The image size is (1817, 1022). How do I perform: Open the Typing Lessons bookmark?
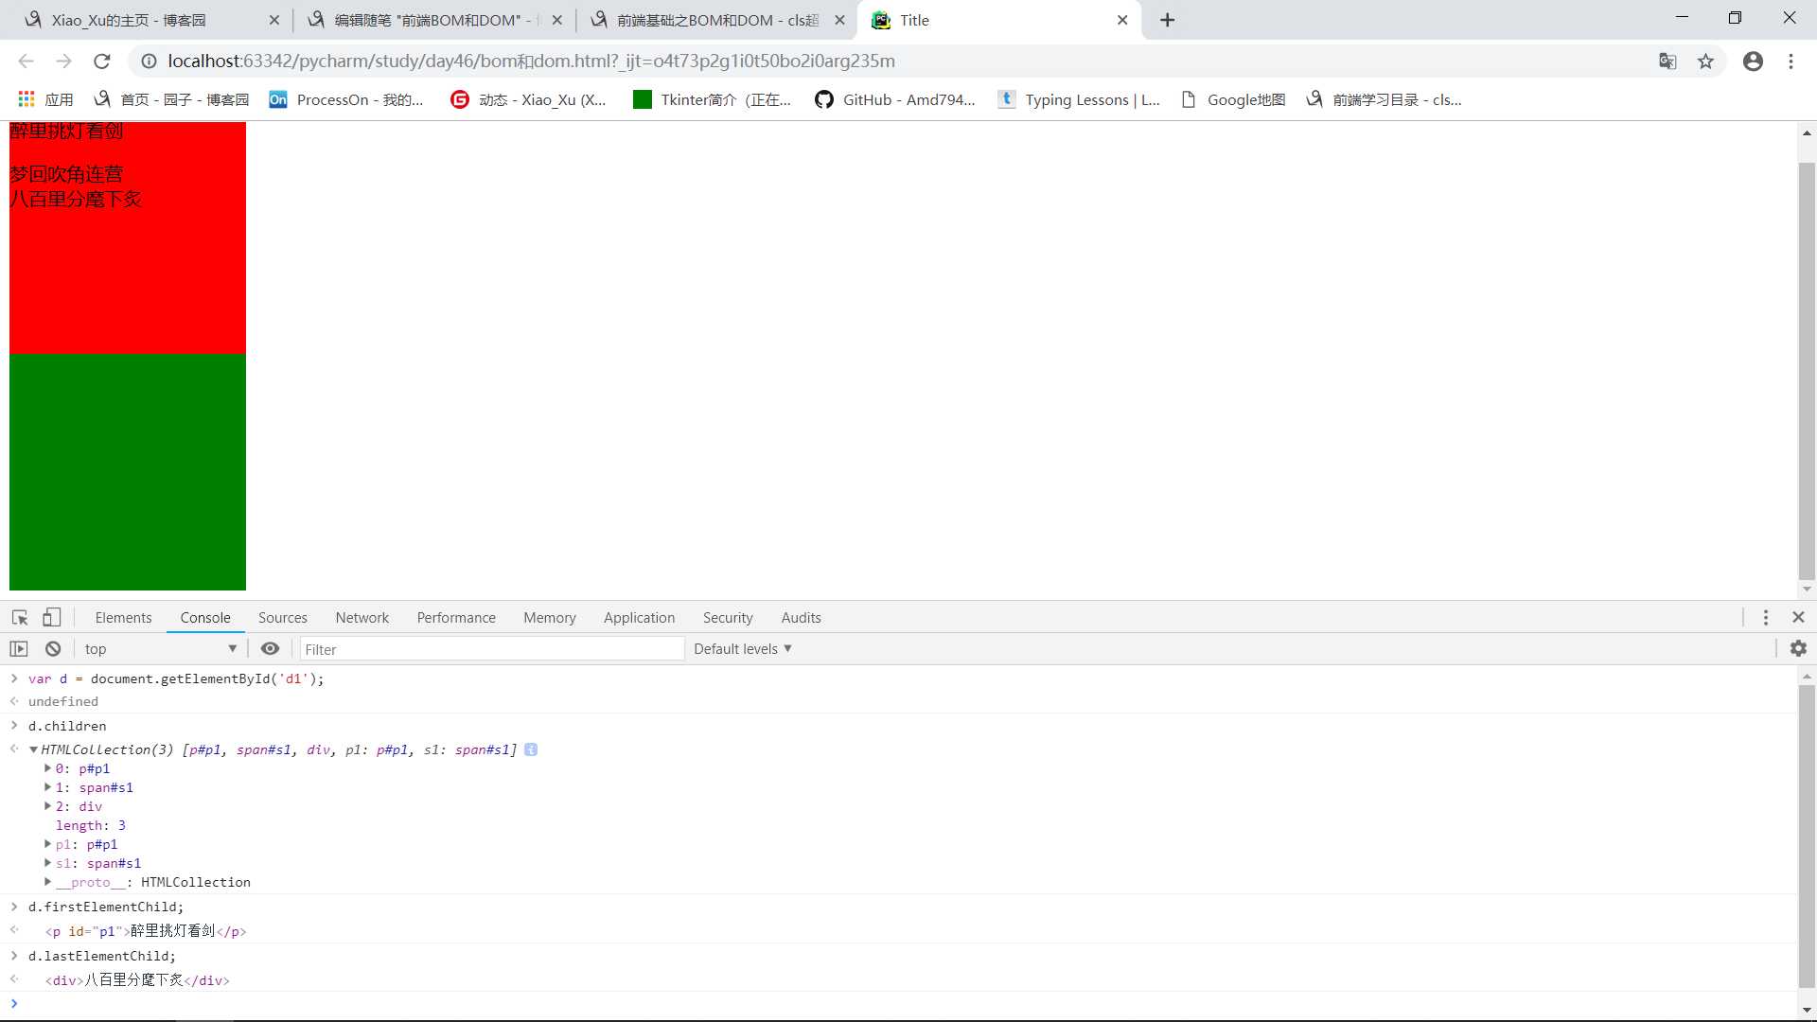coord(1079,99)
